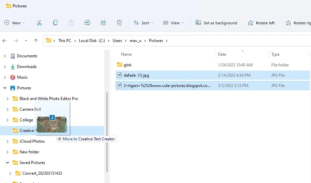The image size is (311, 183).
Task: Expand the Convert_202303131433 node
Action: click(x=10, y=173)
